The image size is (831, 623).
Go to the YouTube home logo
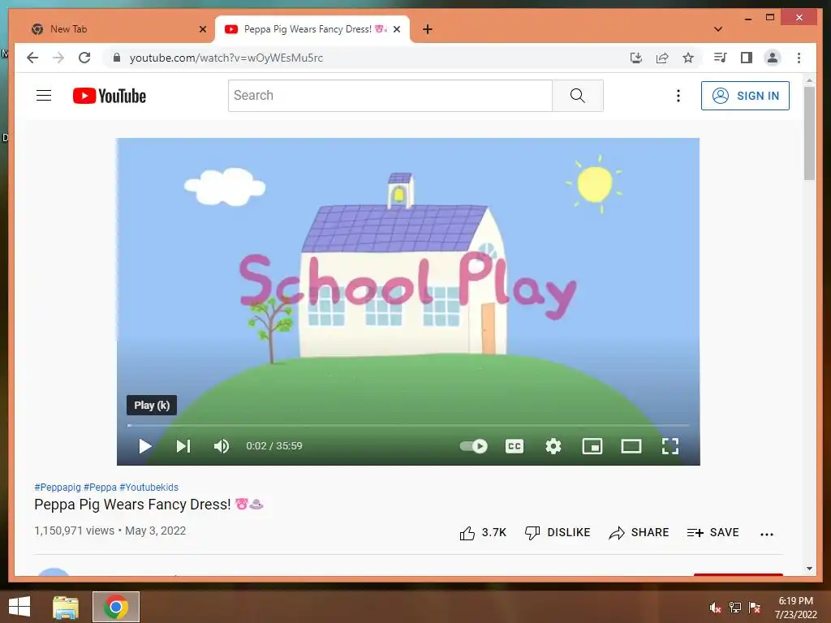[x=110, y=96]
